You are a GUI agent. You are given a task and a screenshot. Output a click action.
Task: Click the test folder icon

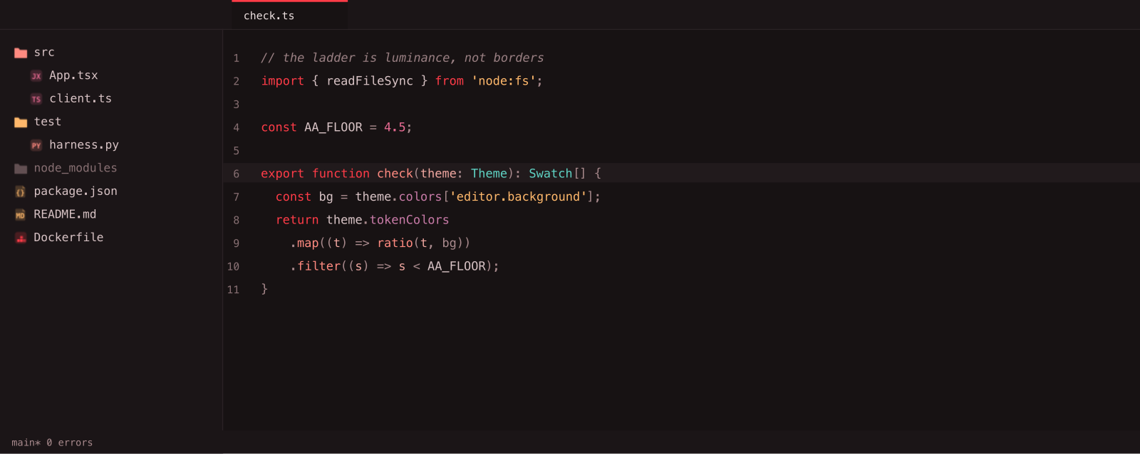(x=21, y=122)
